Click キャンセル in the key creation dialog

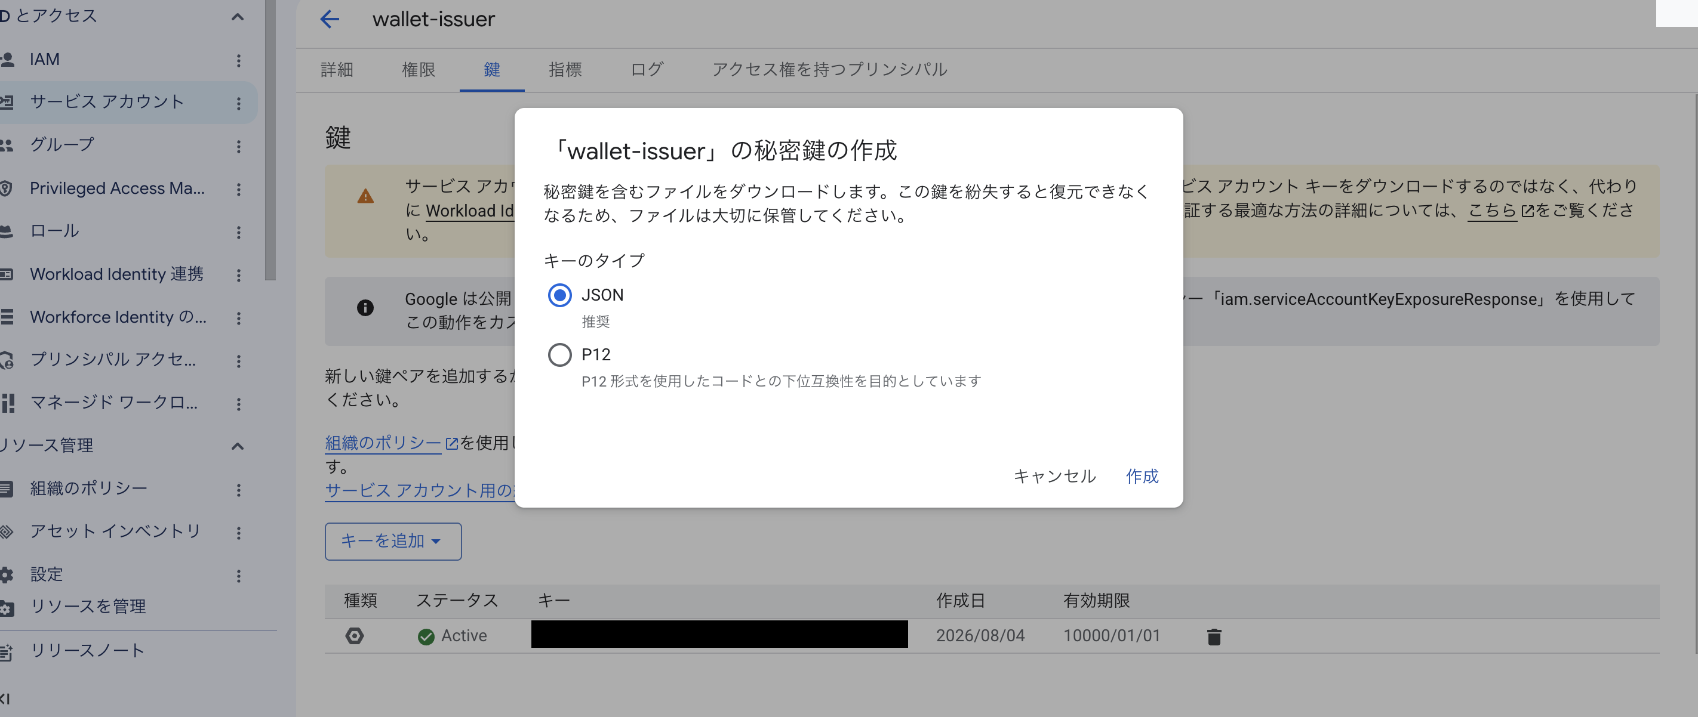tap(1054, 476)
